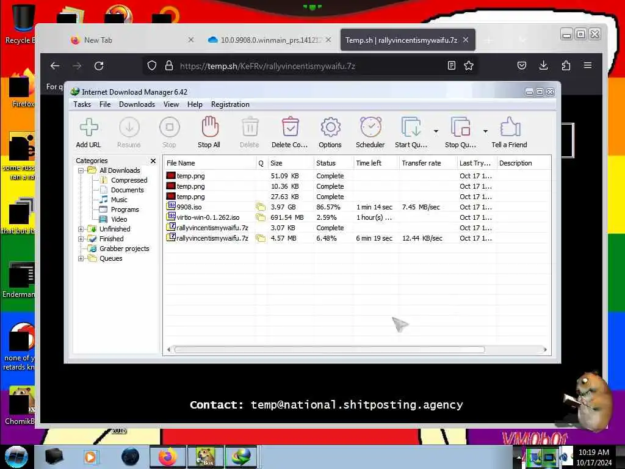The image size is (625, 469).
Task: Select the 9908.iso download row
Action: pyautogui.click(x=358, y=207)
